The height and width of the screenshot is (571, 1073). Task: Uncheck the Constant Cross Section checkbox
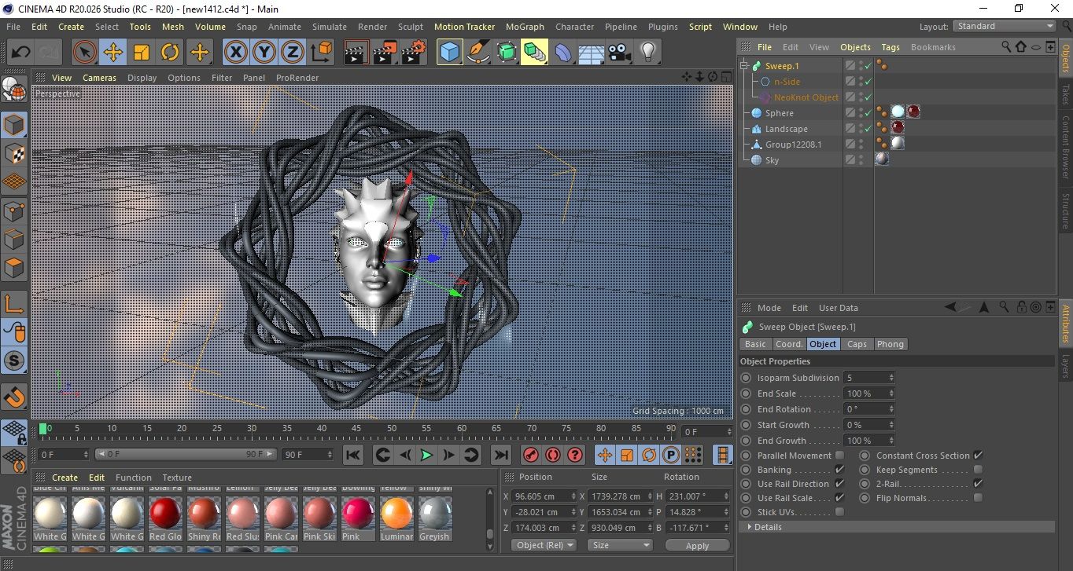[x=978, y=456]
